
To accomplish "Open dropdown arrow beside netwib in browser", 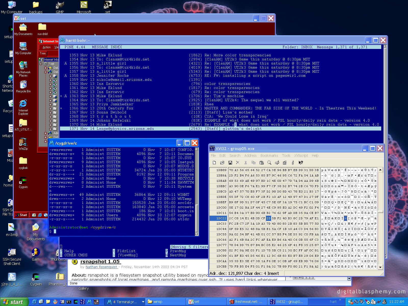I will click(349, 278).
